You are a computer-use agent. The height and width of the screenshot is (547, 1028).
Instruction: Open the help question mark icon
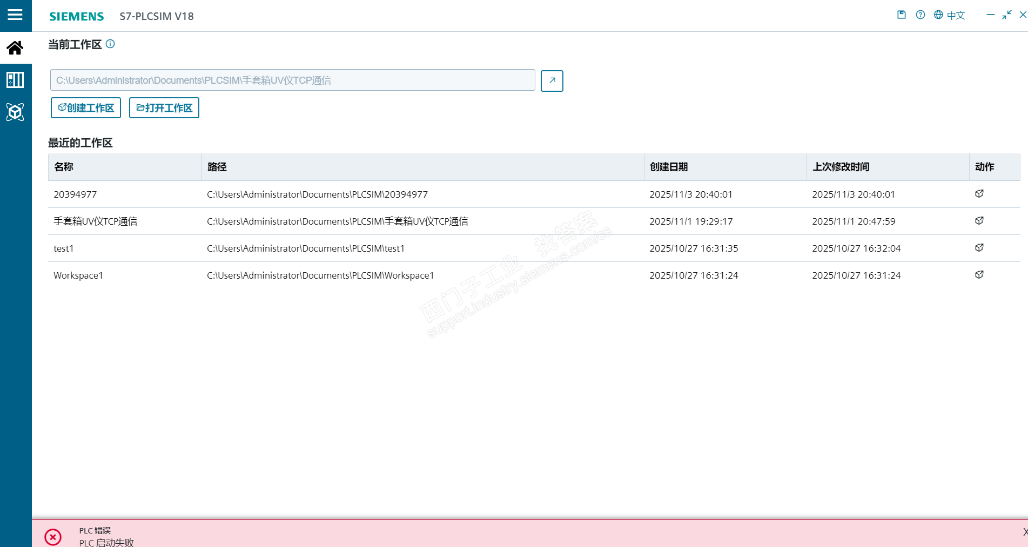921,15
